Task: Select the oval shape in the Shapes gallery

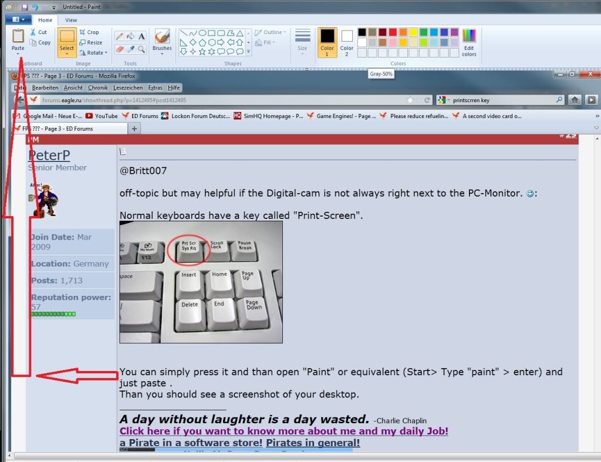Action: (201, 33)
